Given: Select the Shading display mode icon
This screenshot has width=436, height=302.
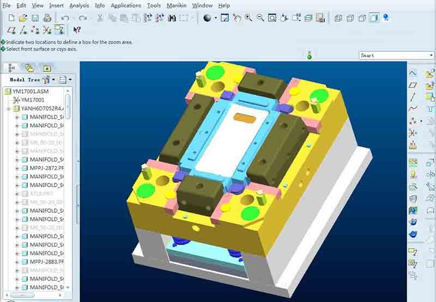Looking at the screenshot, I should click(x=374, y=18).
